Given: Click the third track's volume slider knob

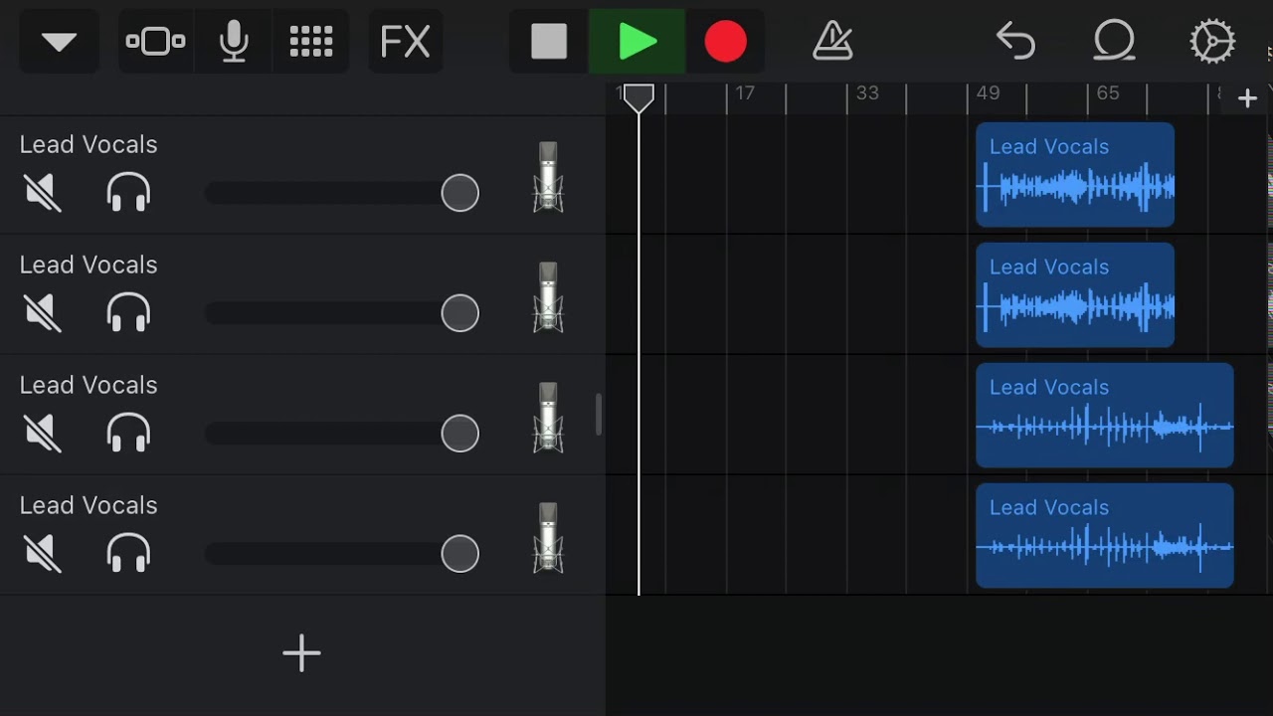Looking at the screenshot, I should click(x=459, y=434).
